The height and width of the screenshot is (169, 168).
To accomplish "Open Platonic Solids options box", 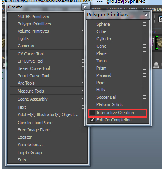I will (145, 104).
